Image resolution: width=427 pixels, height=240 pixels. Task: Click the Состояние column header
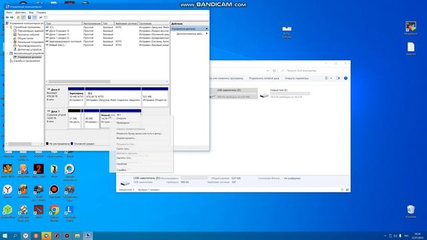tap(153, 24)
